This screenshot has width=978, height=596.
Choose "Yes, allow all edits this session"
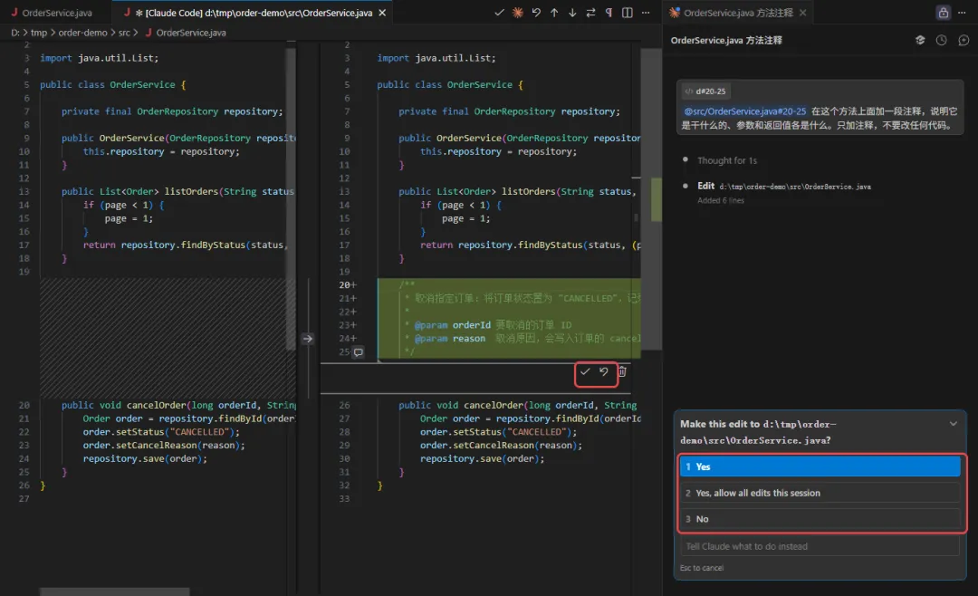coord(820,493)
